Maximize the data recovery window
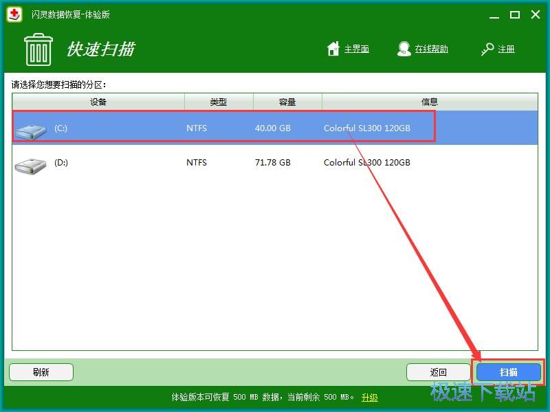Screen dimensions: 550x412 tap(514, 14)
